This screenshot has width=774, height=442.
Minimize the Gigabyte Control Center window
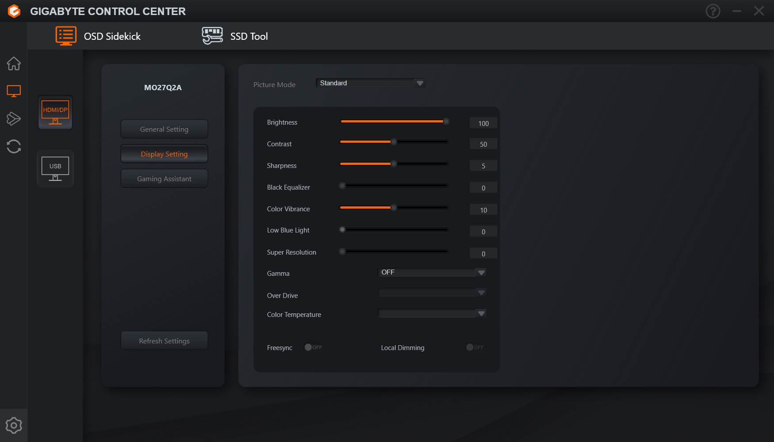pos(737,11)
